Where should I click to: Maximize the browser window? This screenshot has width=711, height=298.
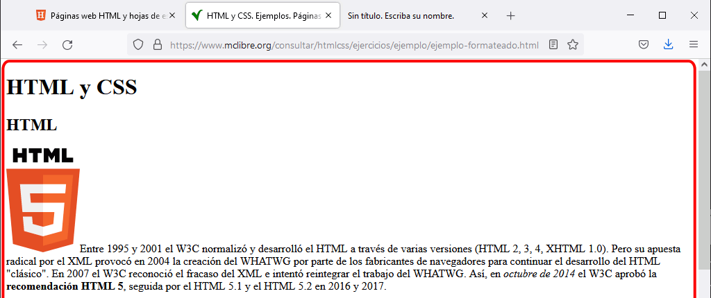click(662, 15)
